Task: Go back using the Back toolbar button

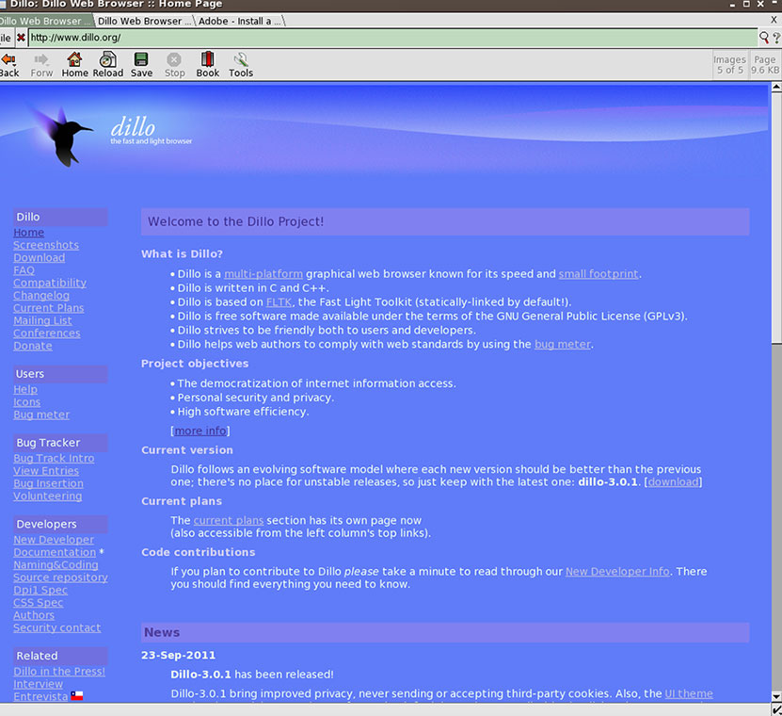Action: tap(9, 65)
